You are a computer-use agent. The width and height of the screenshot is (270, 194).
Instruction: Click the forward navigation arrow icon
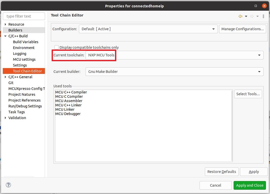coord(252,16)
